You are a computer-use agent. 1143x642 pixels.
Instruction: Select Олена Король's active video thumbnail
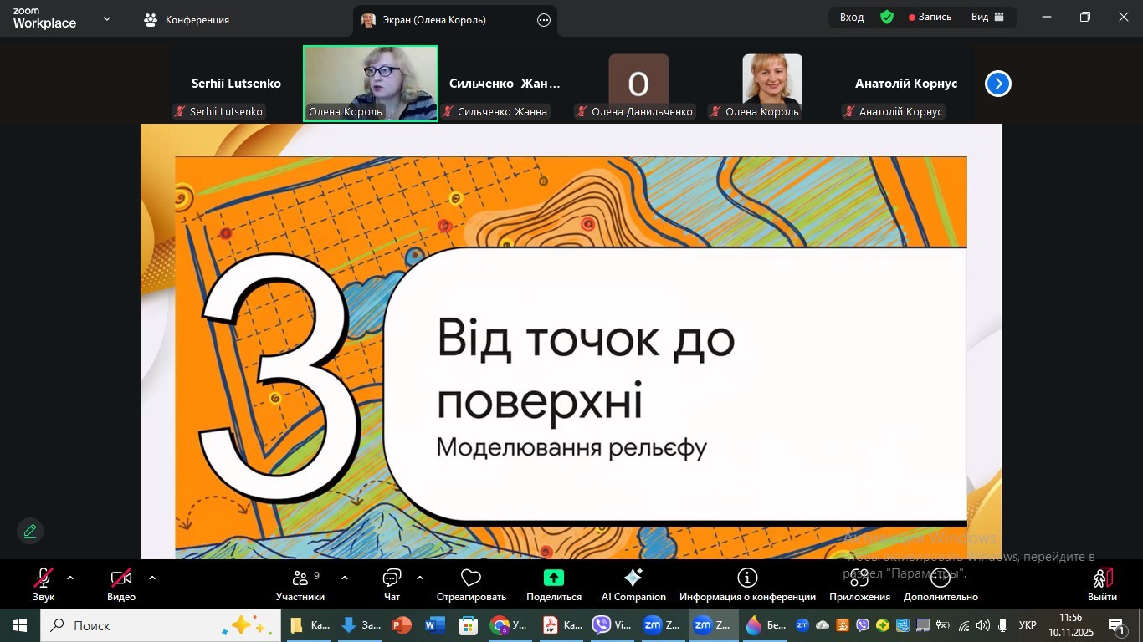click(371, 83)
